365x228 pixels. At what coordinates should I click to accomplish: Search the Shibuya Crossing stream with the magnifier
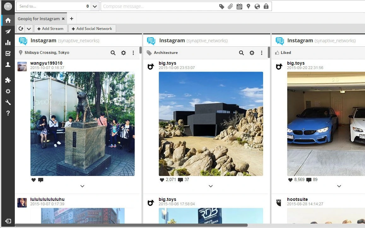coord(113,53)
